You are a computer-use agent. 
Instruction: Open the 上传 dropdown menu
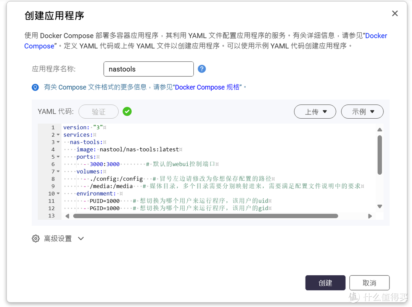(315, 111)
